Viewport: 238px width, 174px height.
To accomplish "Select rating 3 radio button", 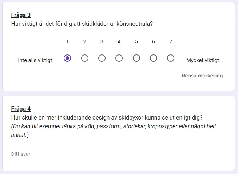I will (102, 58).
